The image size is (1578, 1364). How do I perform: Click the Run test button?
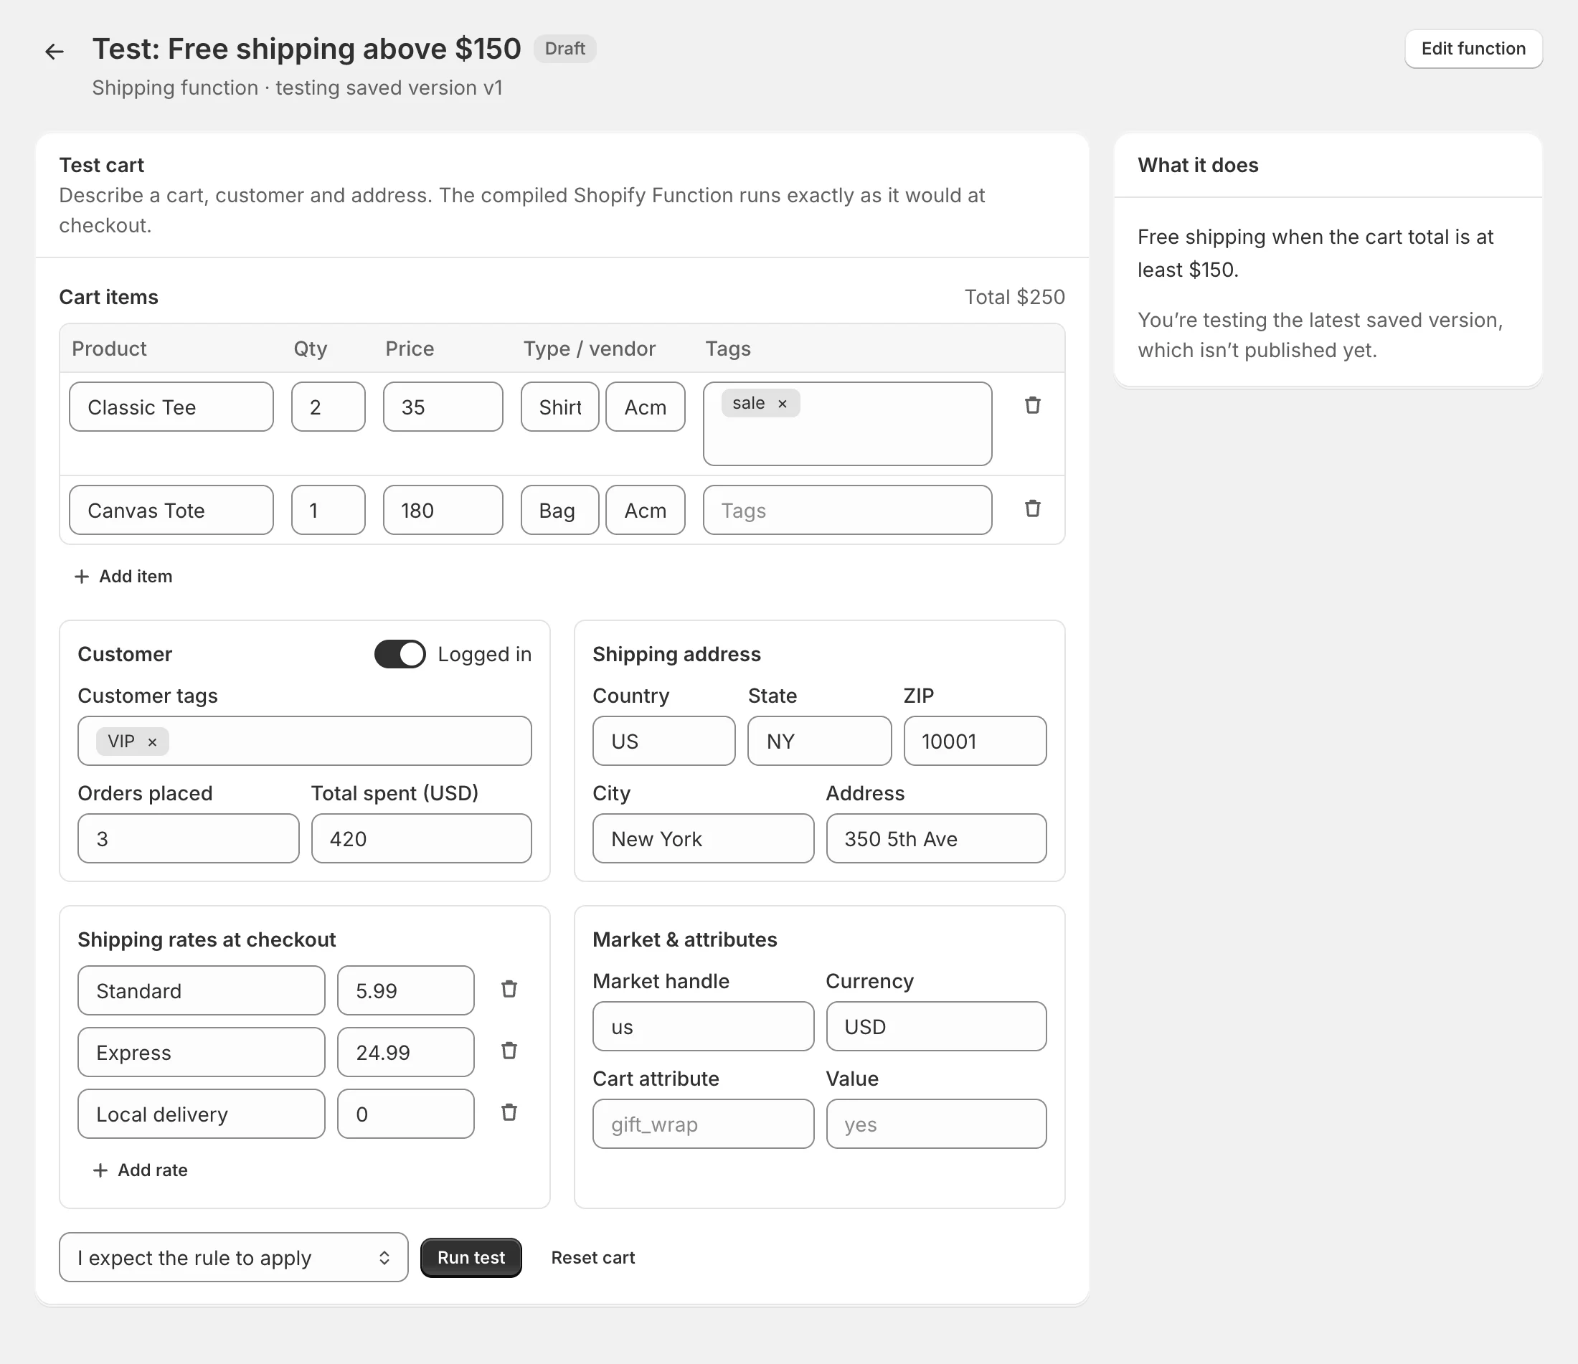(x=471, y=1257)
